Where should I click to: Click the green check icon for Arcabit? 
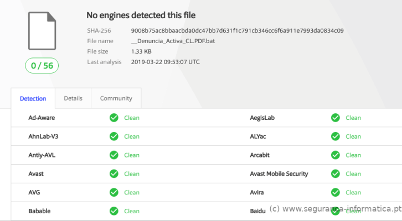336,155
